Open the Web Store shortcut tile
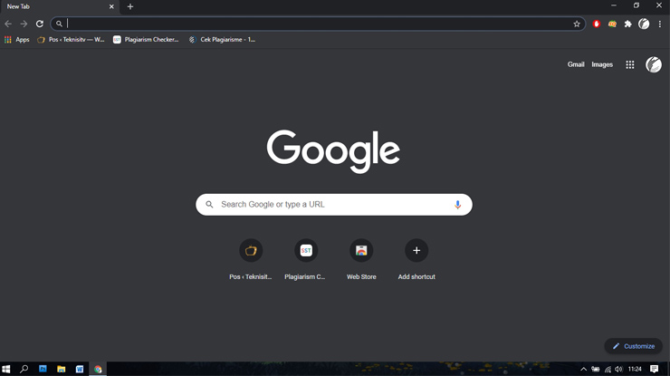Viewport: 670px width, 376px height. 361,260
